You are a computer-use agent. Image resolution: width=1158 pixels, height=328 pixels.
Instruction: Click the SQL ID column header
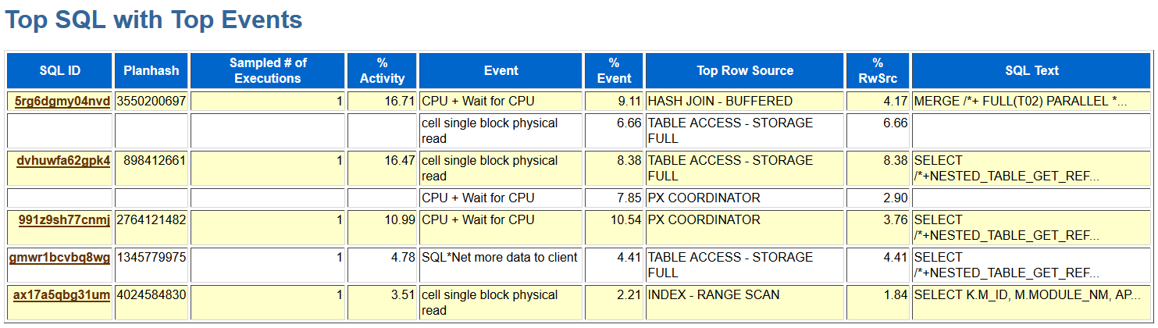pos(60,70)
